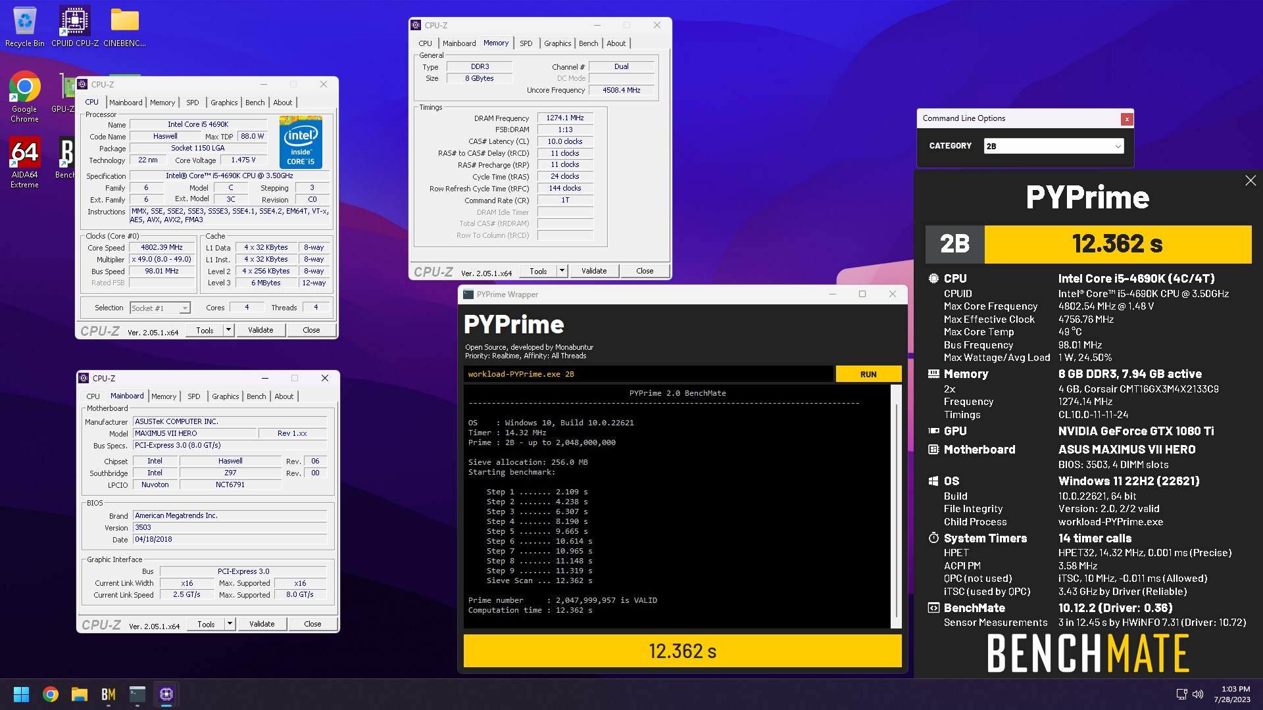Click the yellow RUN button
The image size is (1263, 710).
point(868,374)
